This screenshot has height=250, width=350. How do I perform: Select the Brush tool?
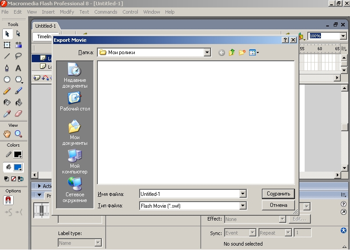pyautogui.click(x=18, y=91)
